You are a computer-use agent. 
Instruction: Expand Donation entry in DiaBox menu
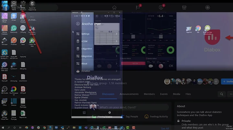click(97, 71)
